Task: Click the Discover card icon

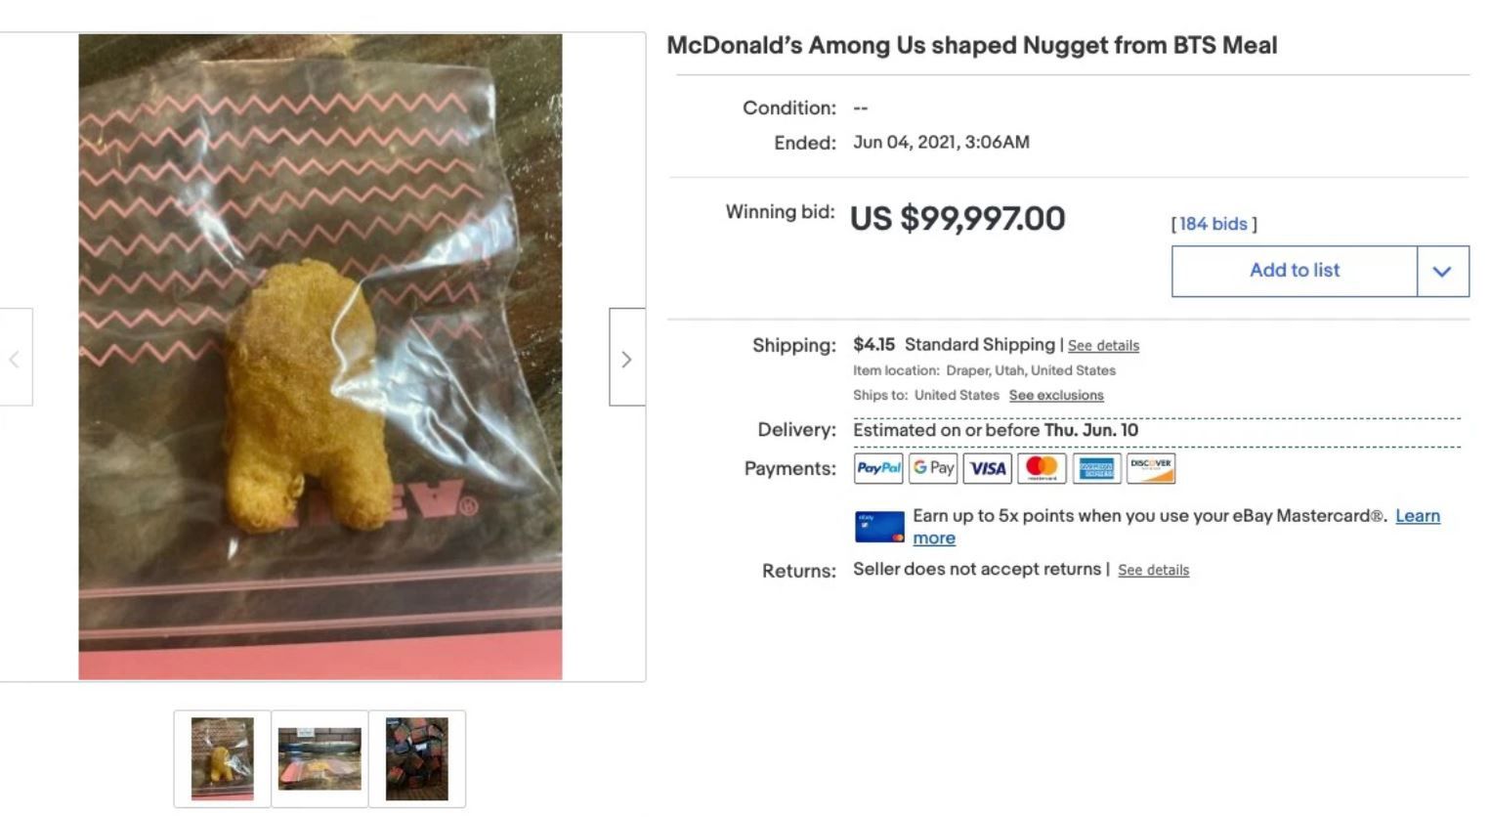Action: tap(1151, 468)
